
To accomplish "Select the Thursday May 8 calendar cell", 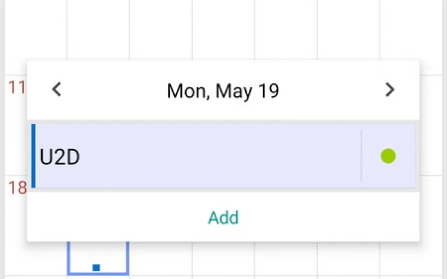I will coord(286,30).
